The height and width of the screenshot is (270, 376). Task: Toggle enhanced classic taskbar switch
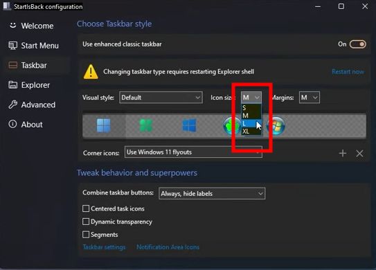[357, 44]
